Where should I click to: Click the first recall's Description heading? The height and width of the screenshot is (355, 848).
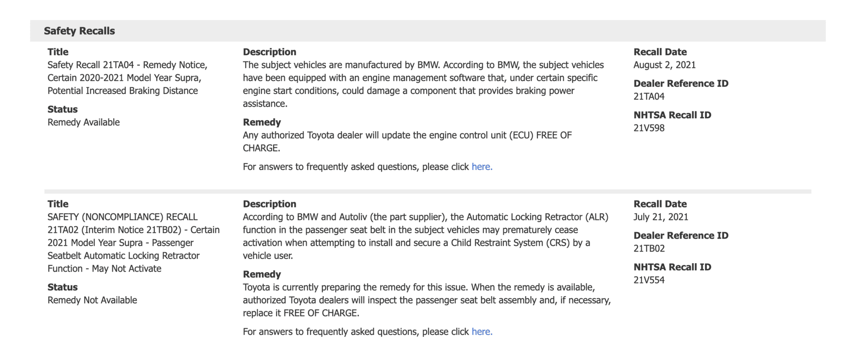(x=270, y=52)
